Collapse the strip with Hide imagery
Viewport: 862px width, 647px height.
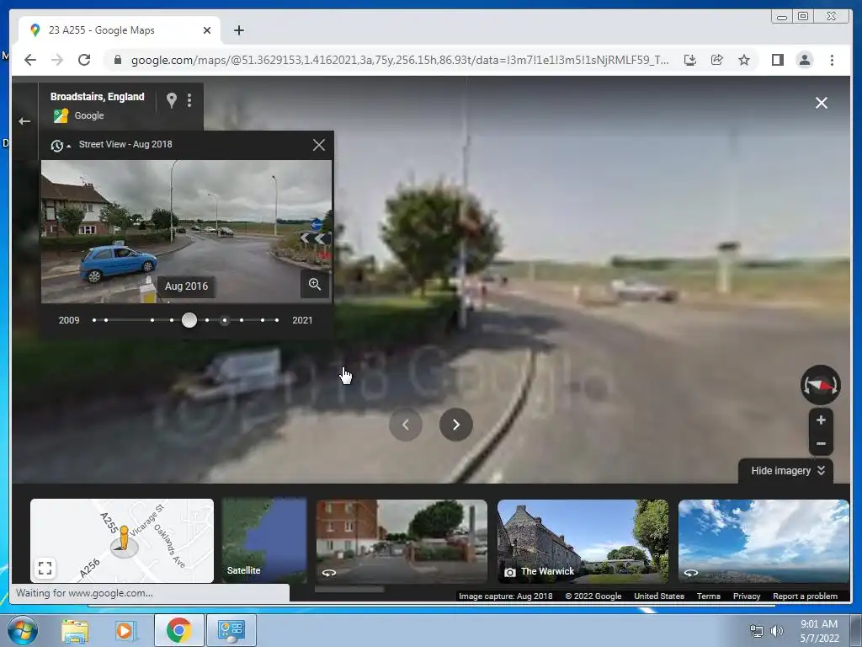[x=787, y=470]
